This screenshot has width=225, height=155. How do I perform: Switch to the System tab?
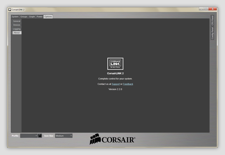point(15,17)
